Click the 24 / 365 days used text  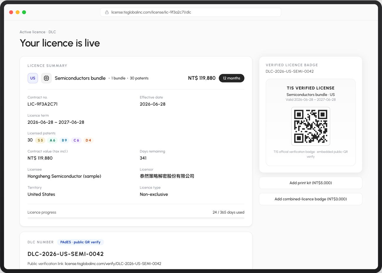pyautogui.click(x=228, y=212)
